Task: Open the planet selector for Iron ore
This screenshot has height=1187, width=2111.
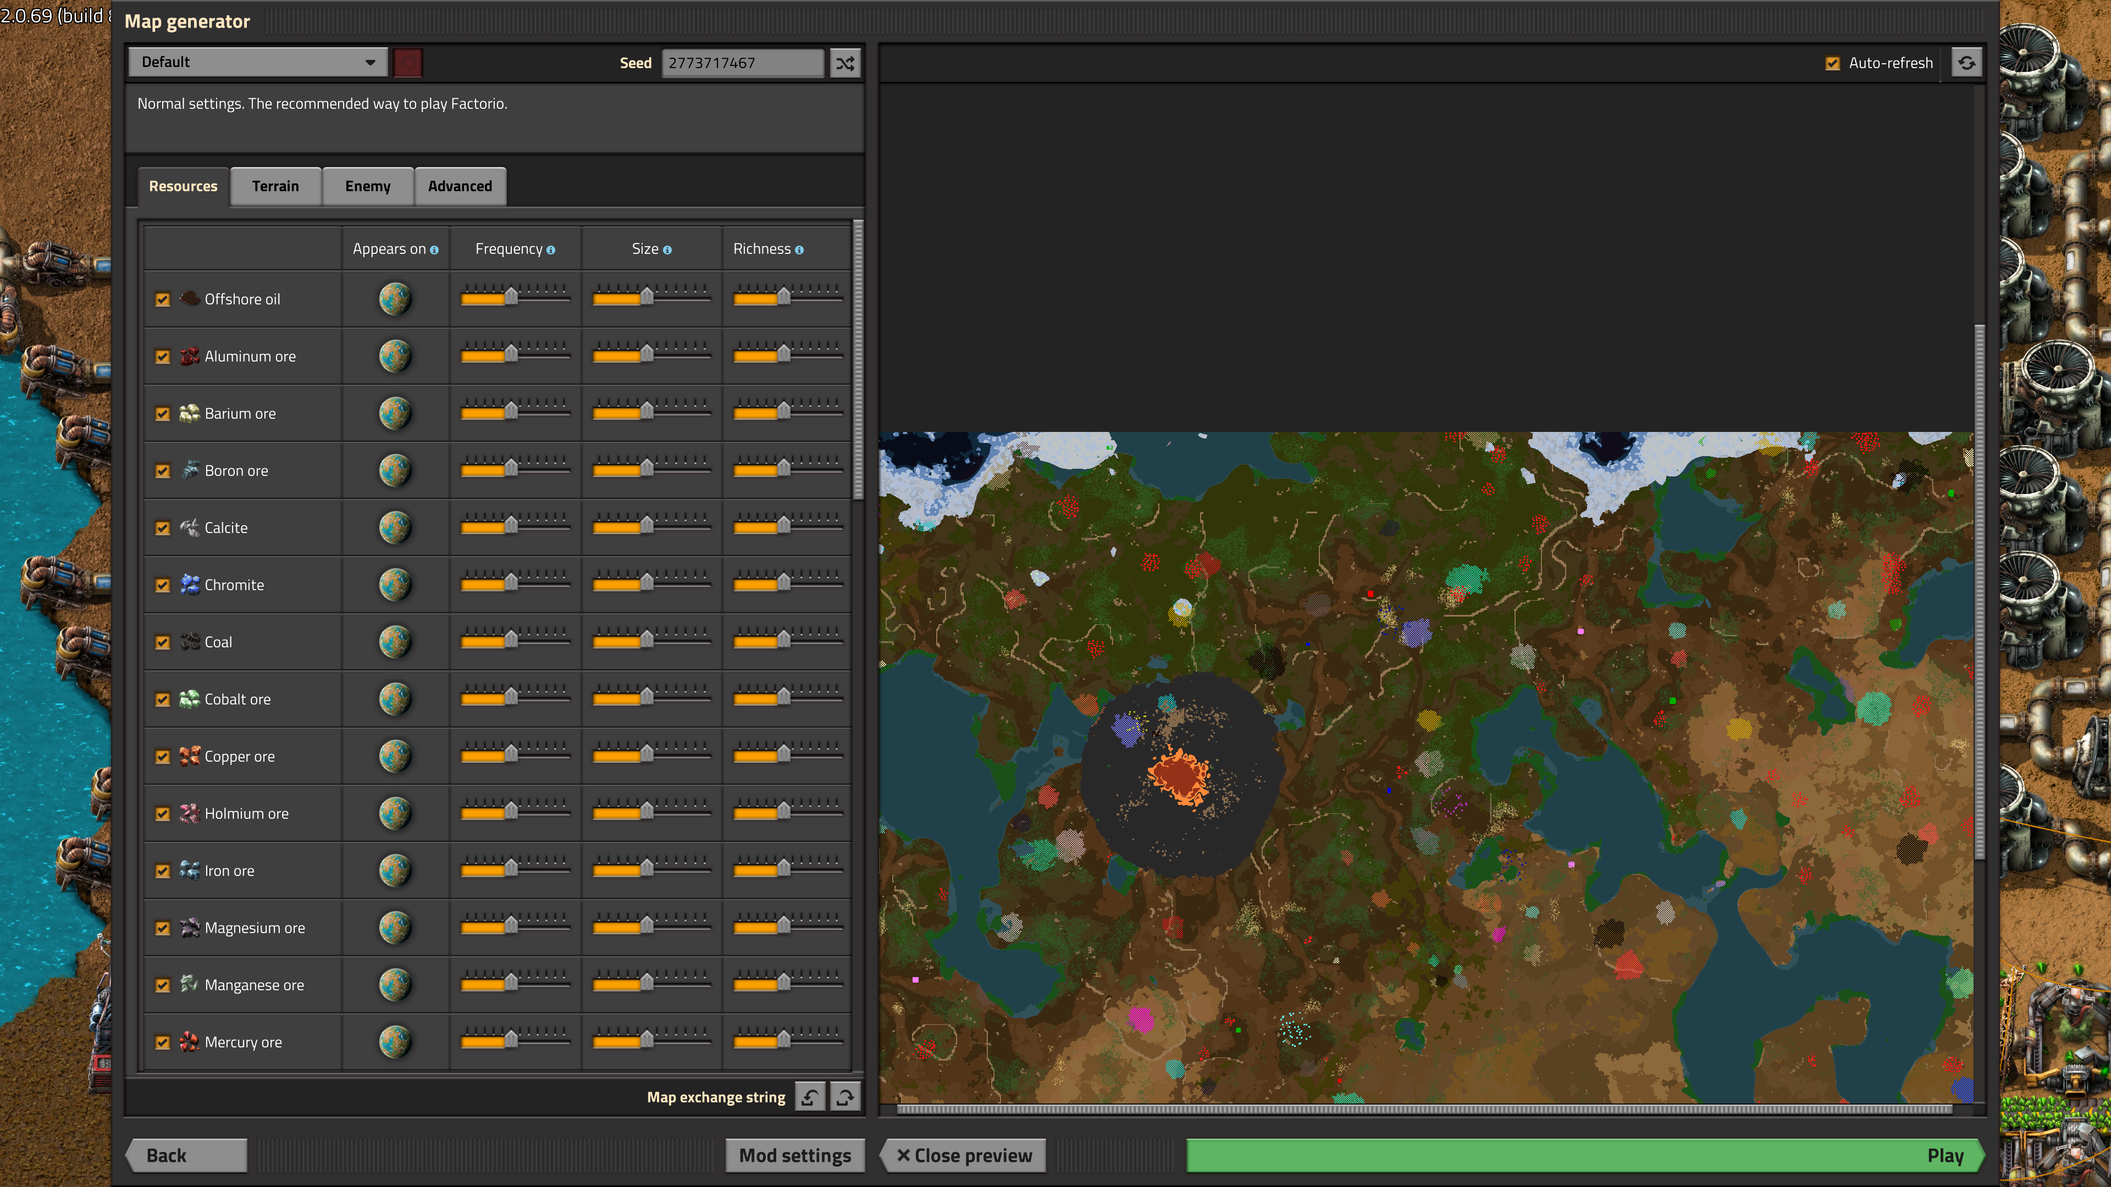Action: [395, 870]
